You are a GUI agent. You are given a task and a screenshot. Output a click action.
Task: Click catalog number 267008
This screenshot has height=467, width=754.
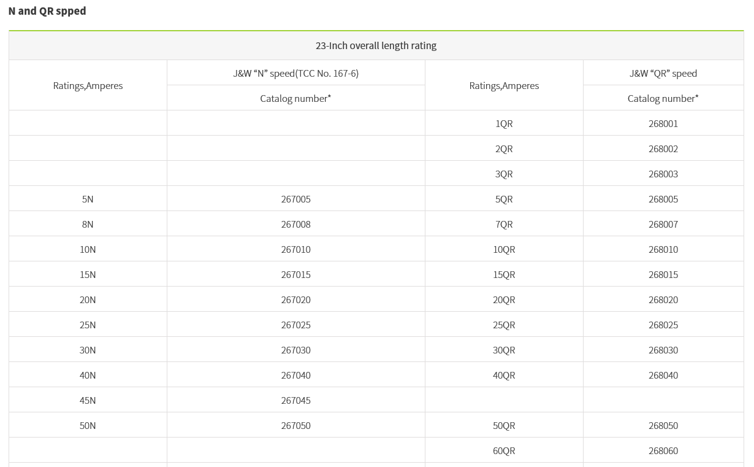pos(295,224)
